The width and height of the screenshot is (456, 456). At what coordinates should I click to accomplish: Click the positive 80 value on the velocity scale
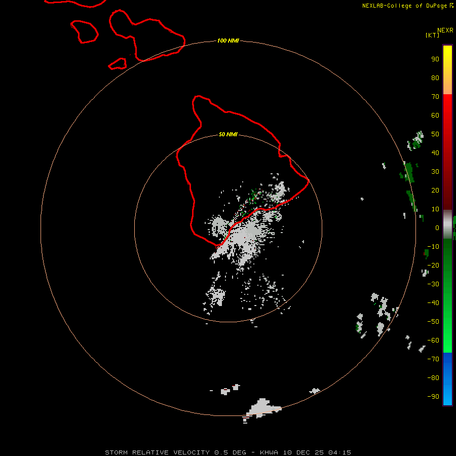tap(435, 78)
